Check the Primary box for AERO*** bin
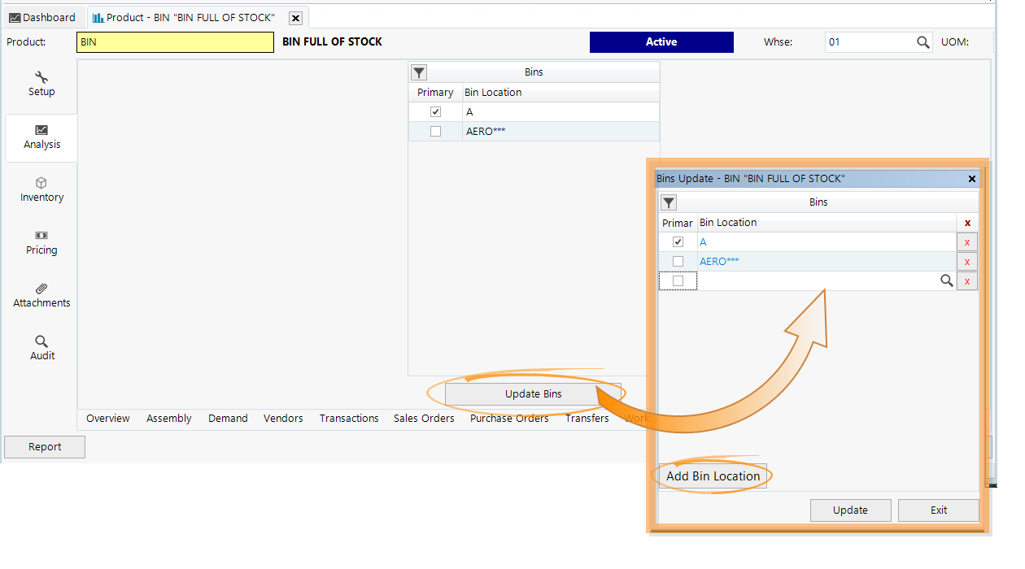Screen dimensions: 1025x569 pyautogui.click(x=678, y=261)
